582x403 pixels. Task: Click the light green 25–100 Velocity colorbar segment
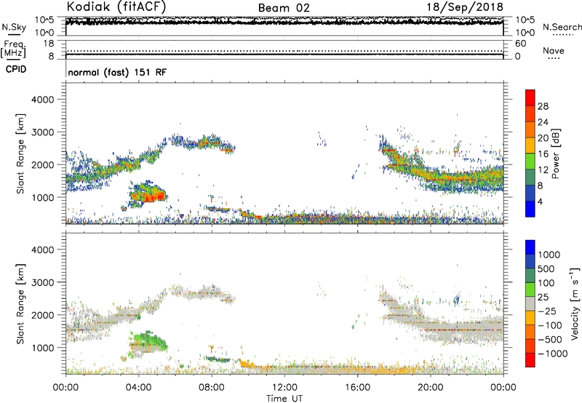(530, 290)
